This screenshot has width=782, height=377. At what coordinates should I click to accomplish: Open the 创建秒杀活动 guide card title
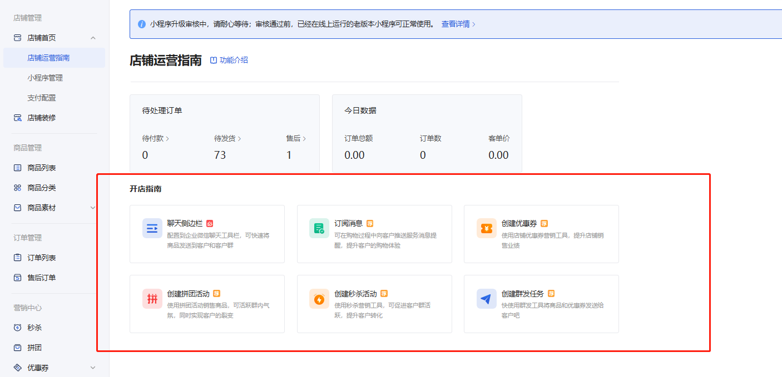pyautogui.click(x=356, y=294)
